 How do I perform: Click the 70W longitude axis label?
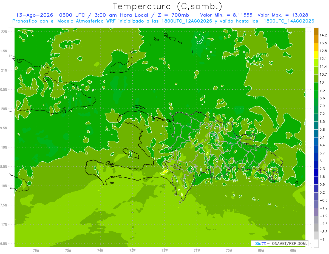coord(229,250)
